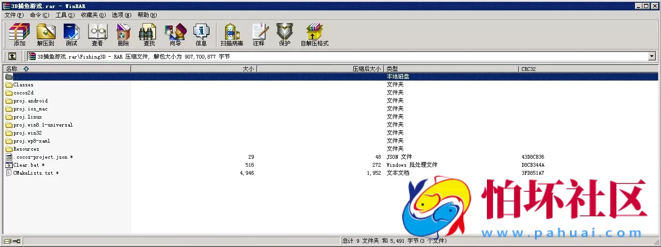The width and height of the screenshot is (661, 247).
Task: Click CRC32 value 43D8CB36
Action: coord(533,157)
